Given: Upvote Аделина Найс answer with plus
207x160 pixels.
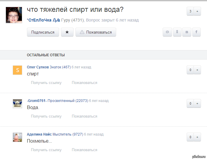Looking at the screenshot, I should pos(197,137).
